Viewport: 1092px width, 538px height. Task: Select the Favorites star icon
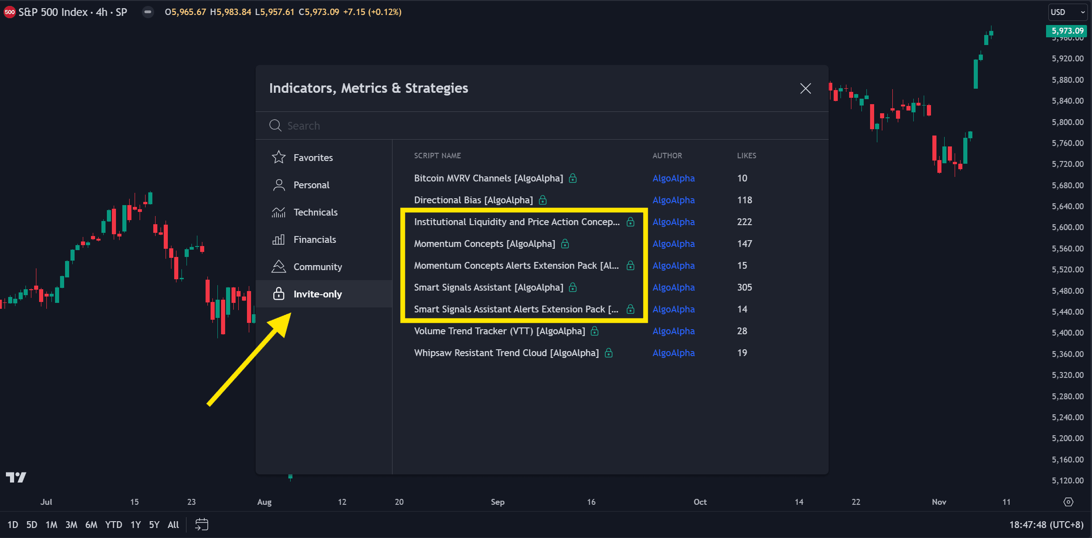tap(279, 157)
